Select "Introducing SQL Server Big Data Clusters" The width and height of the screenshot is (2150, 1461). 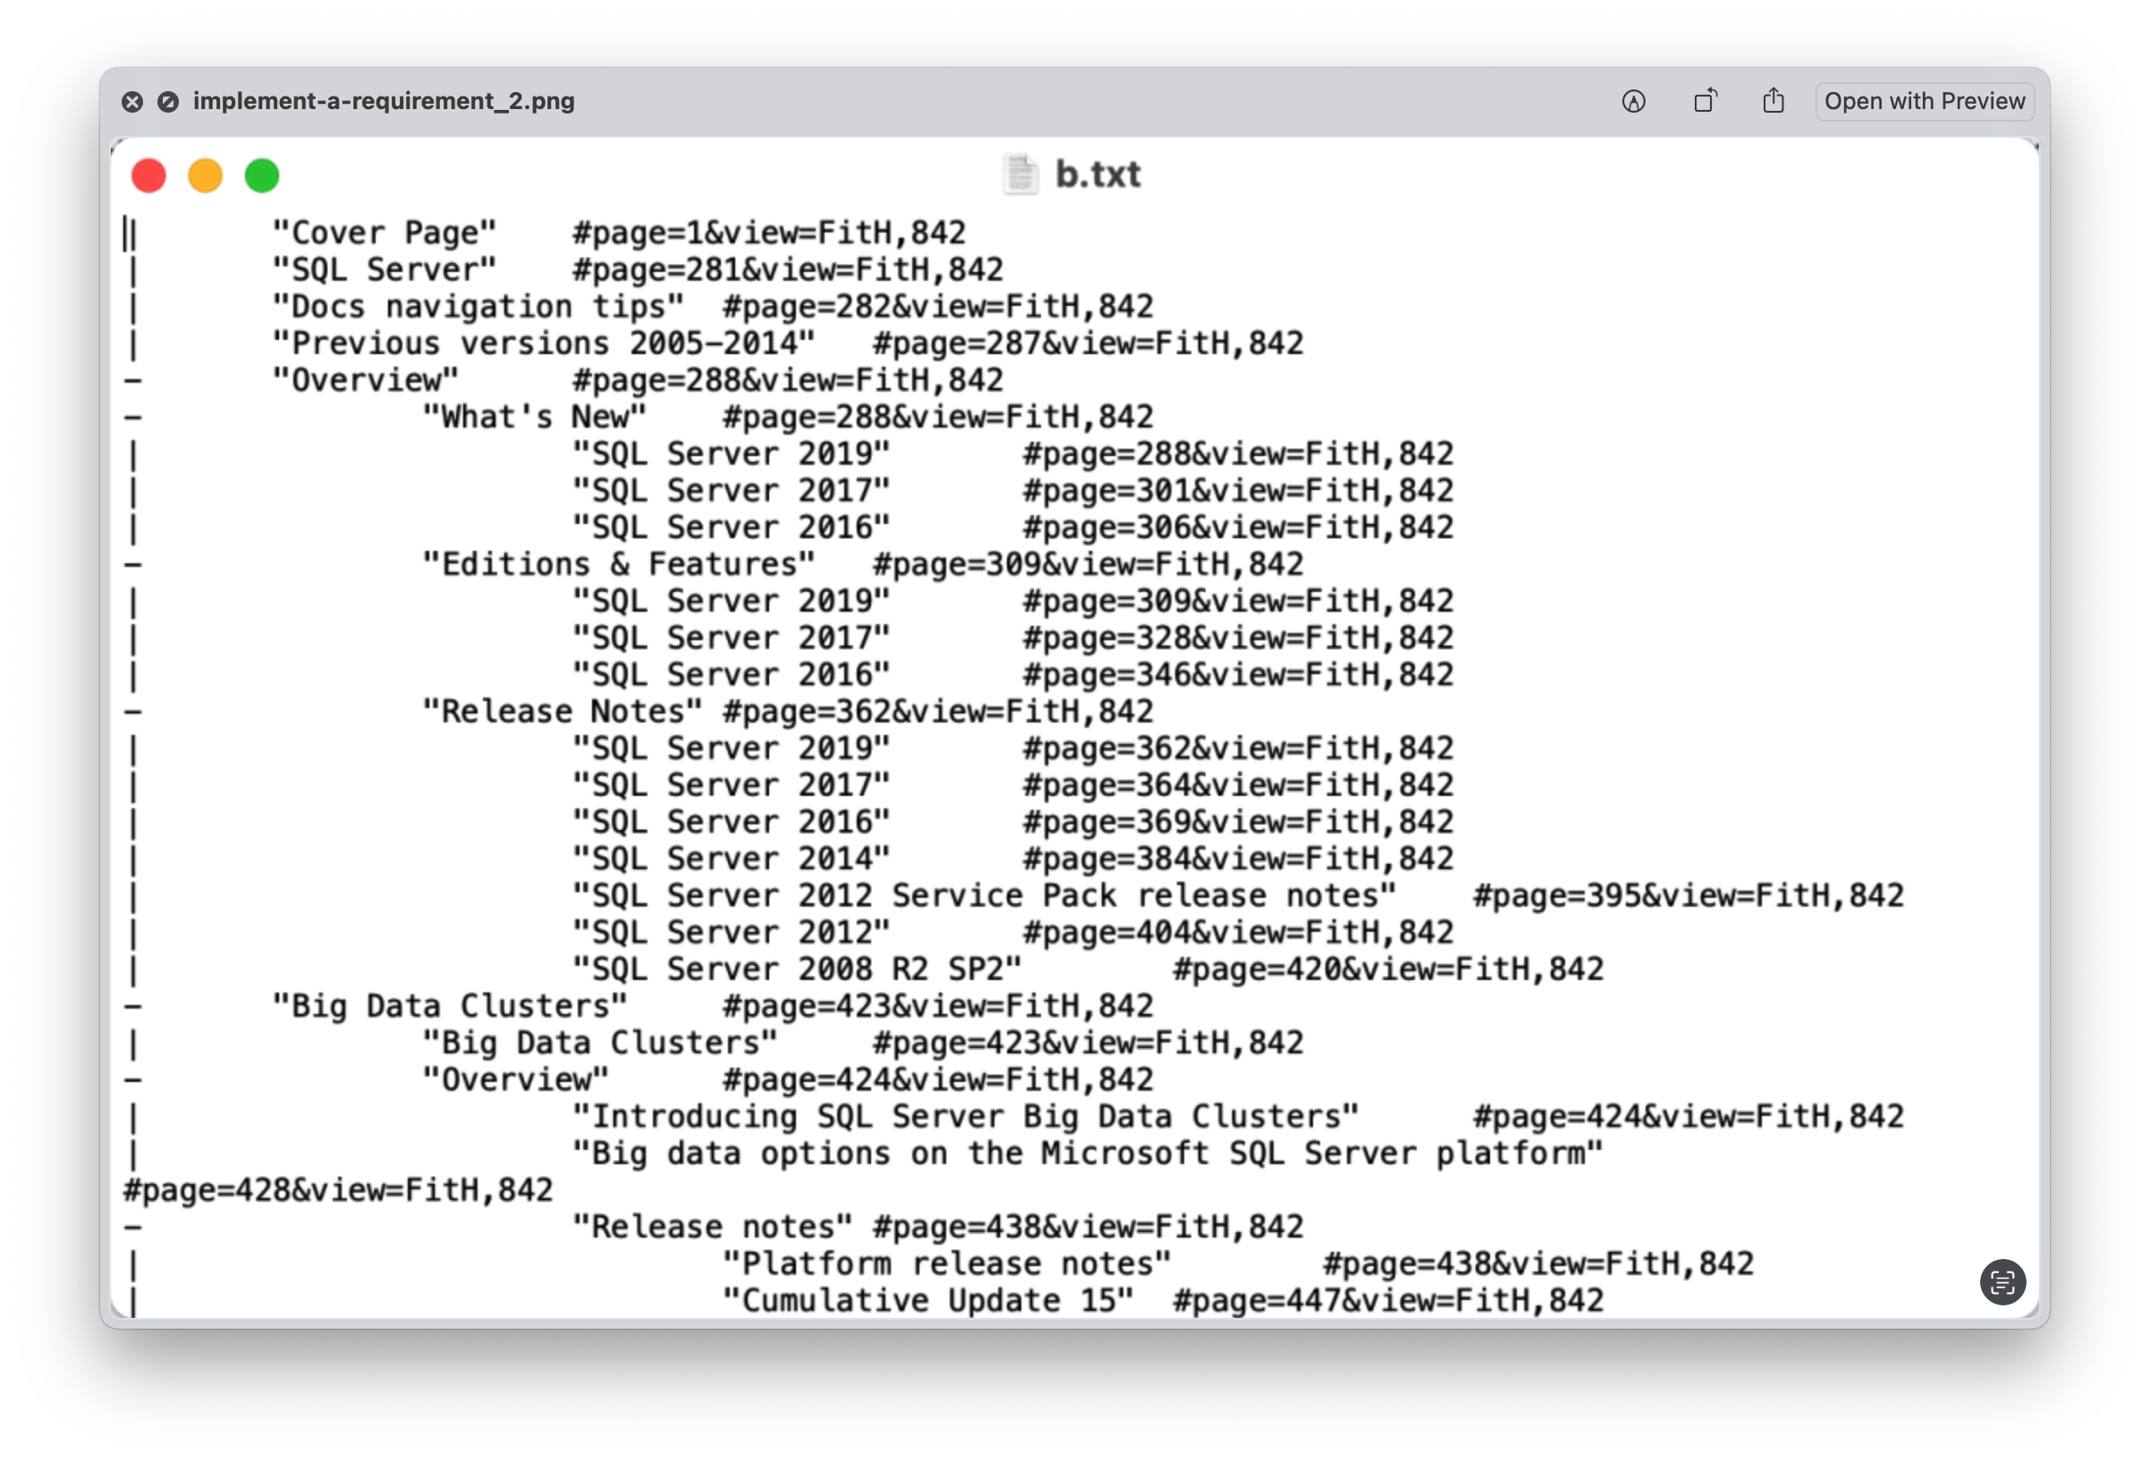coord(966,1116)
